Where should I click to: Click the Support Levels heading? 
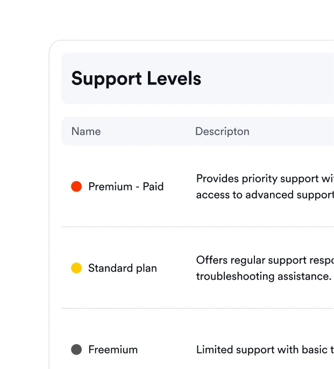point(136,79)
